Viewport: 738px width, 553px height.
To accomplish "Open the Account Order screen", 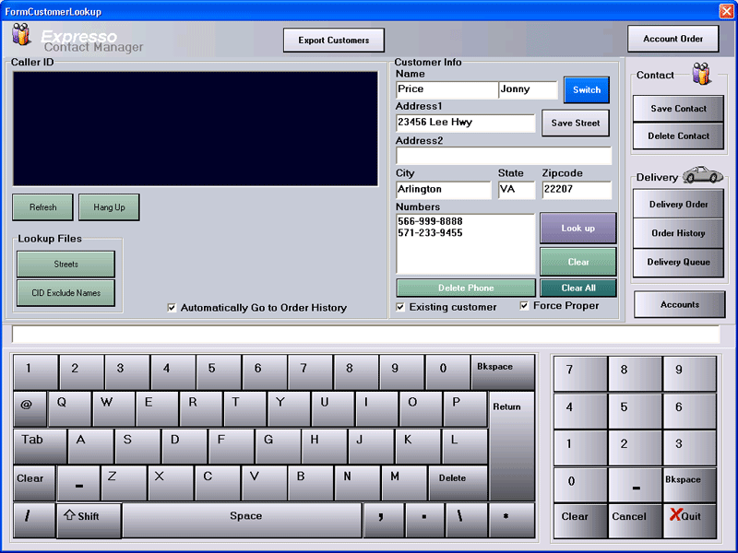I will [x=673, y=39].
